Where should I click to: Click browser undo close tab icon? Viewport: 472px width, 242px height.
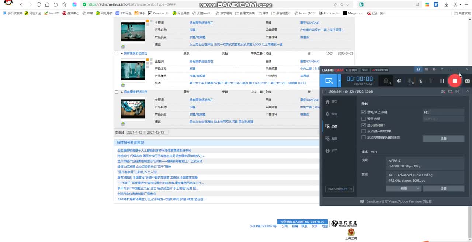(x=56, y=4)
